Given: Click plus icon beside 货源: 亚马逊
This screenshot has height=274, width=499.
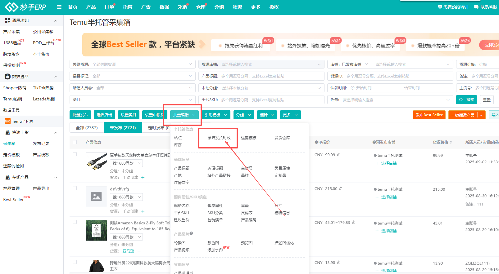Looking at the screenshot, I should point(139,251).
